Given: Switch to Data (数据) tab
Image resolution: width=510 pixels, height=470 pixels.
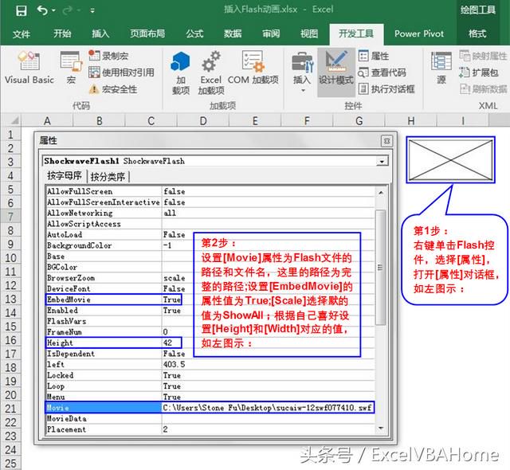Looking at the screenshot, I should click(x=233, y=33).
